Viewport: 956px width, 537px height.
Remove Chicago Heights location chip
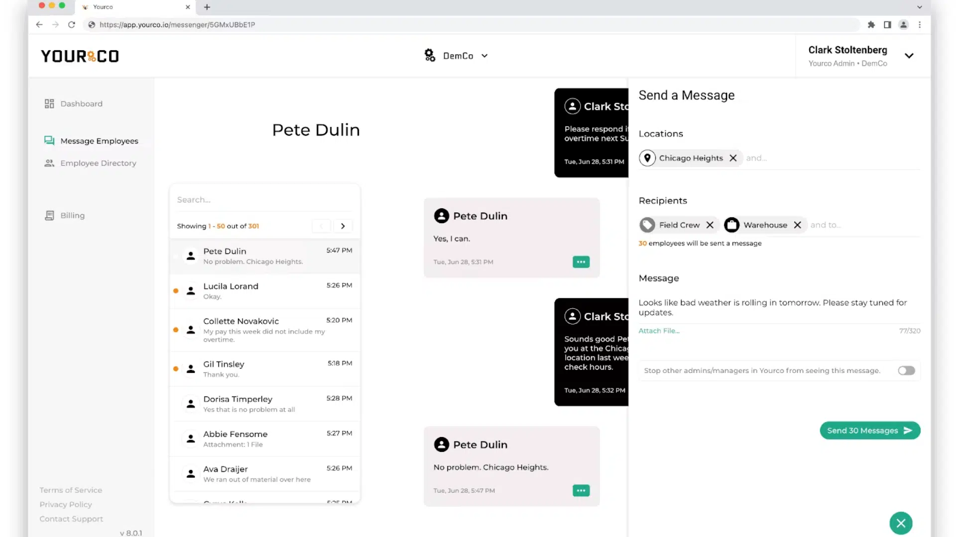pyautogui.click(x=733, y=158)
